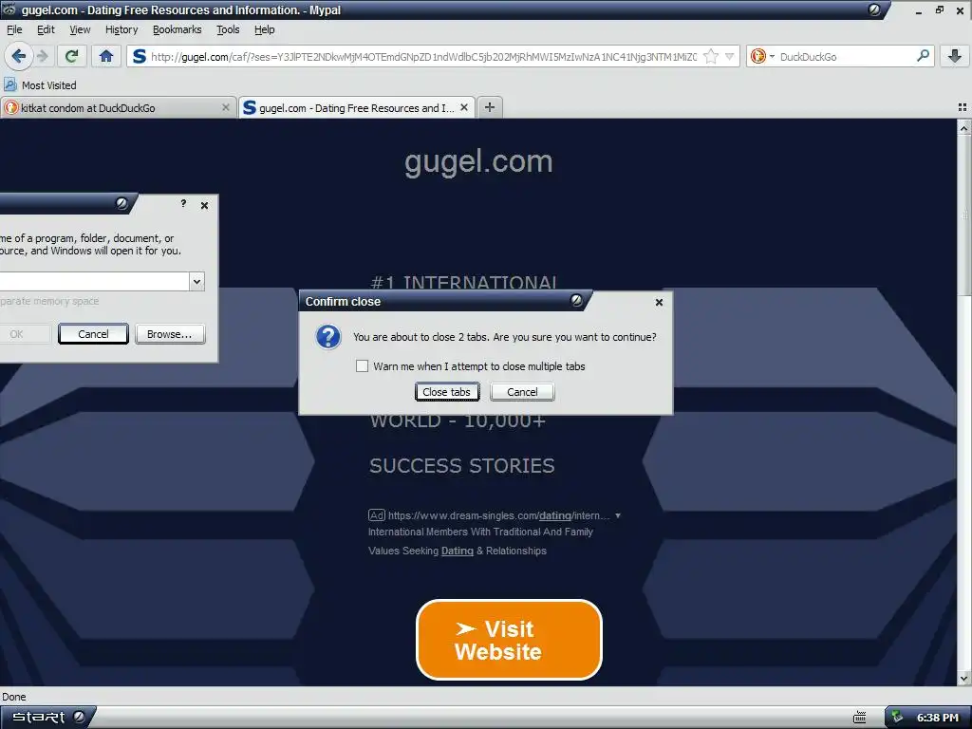This screenshot has height=729, width=972.
Task: Click the Most Visited bookmarks icon
Action: [x=10, y=84]
